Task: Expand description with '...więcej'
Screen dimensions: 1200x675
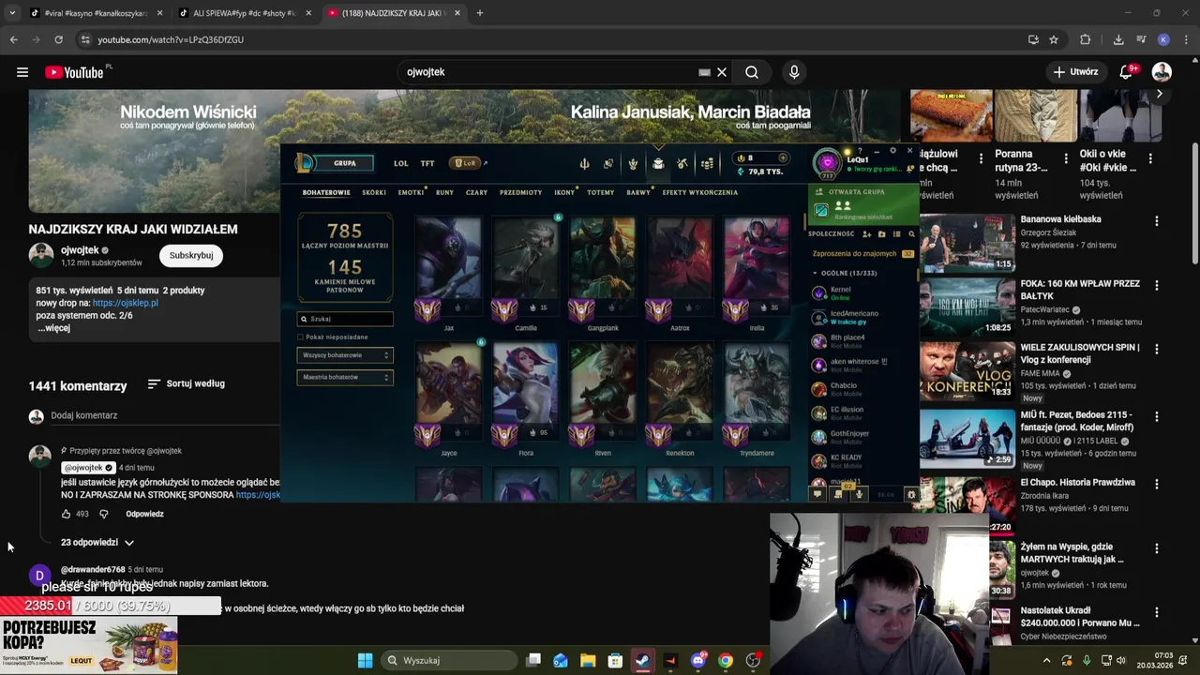Action: [53, 328]
